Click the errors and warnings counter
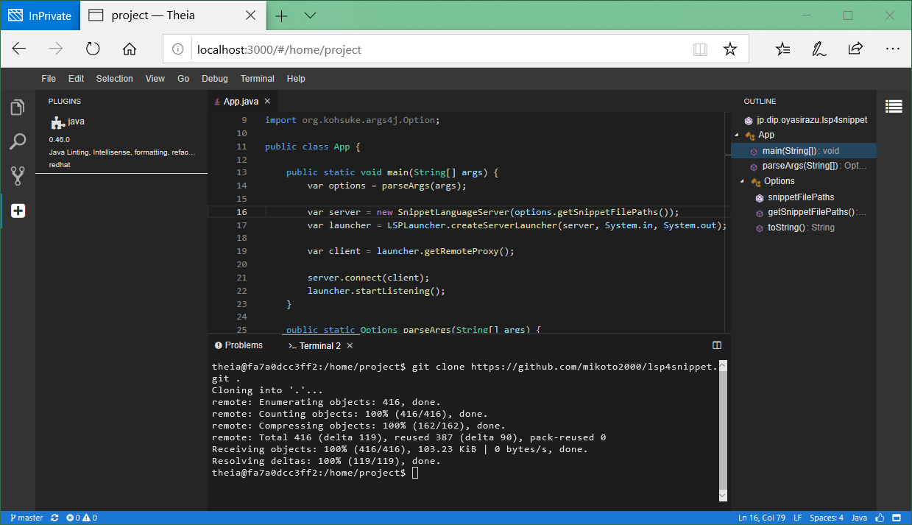912x525 pixels. pos(79,518)
